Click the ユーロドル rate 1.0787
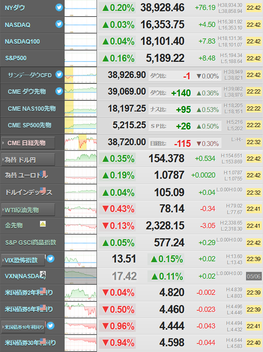The height and width of the screenshot is (352, 263). coord(169,175)
